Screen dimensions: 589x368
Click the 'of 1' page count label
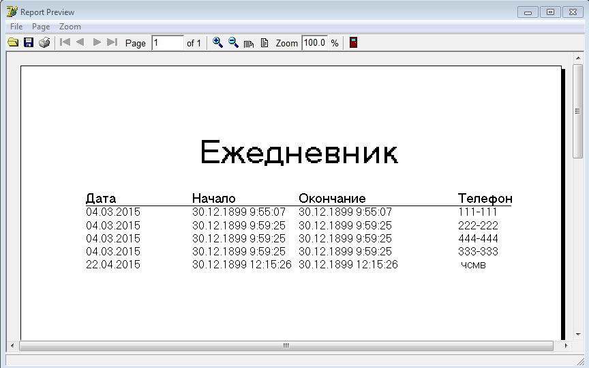click(x=194, y=43)
